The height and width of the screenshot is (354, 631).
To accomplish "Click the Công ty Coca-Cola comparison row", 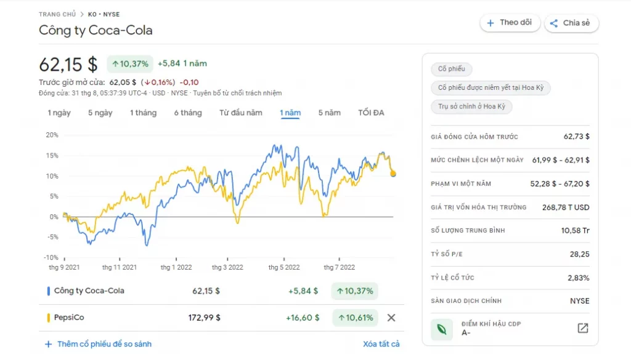I will coord(221,291).
